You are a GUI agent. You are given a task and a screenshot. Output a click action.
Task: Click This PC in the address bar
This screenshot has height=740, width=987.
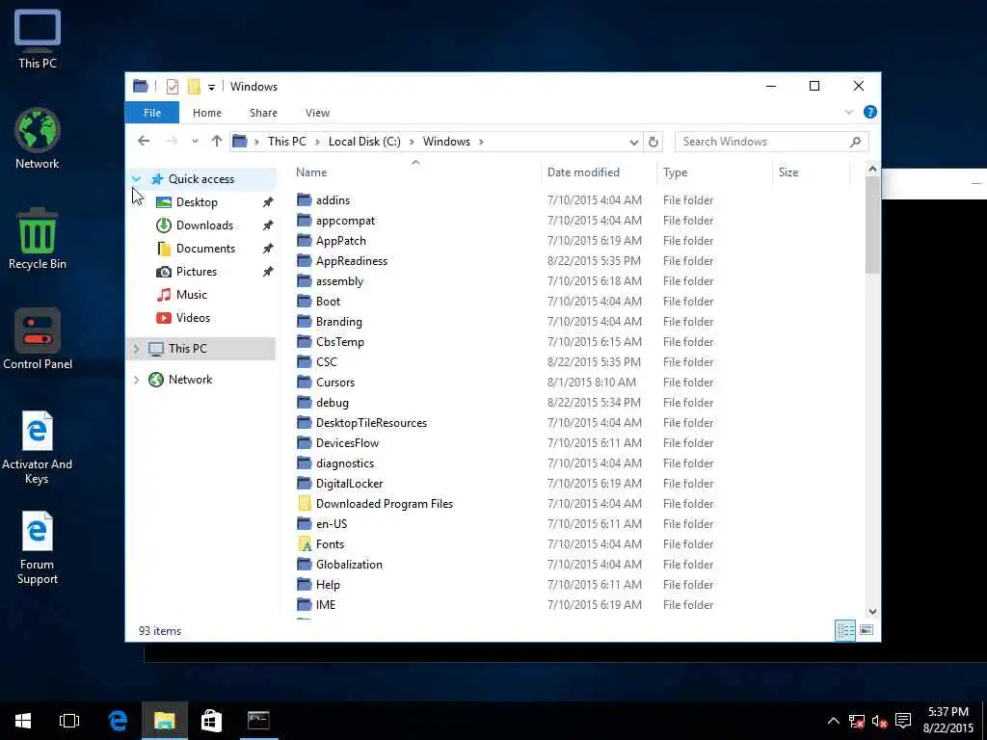(287, 142)
